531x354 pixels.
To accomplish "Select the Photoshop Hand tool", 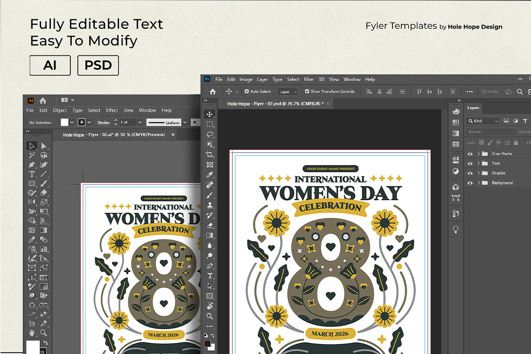I will pos(210,306).
